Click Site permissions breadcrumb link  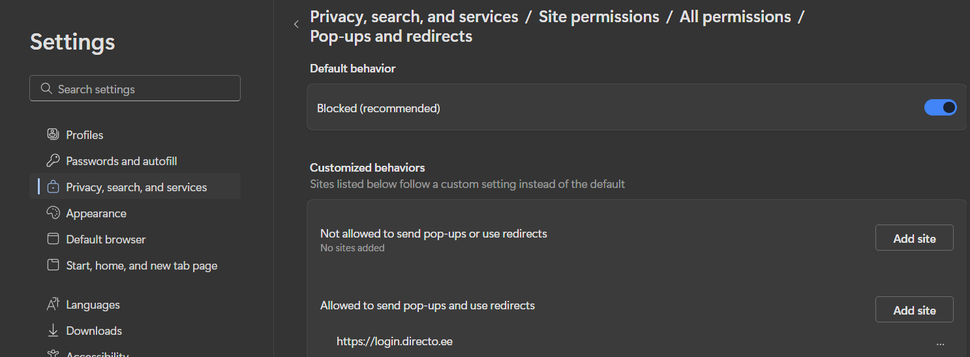point(598,17)
